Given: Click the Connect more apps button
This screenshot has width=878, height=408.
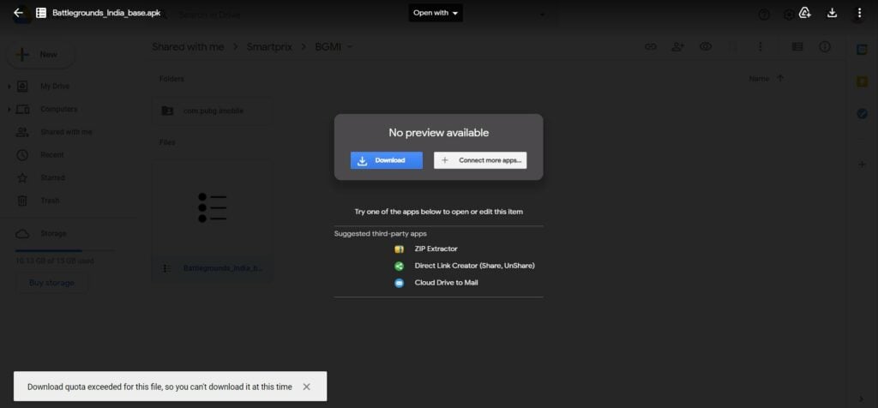Looking at the screenshot, I should click(x=480, y=160).
